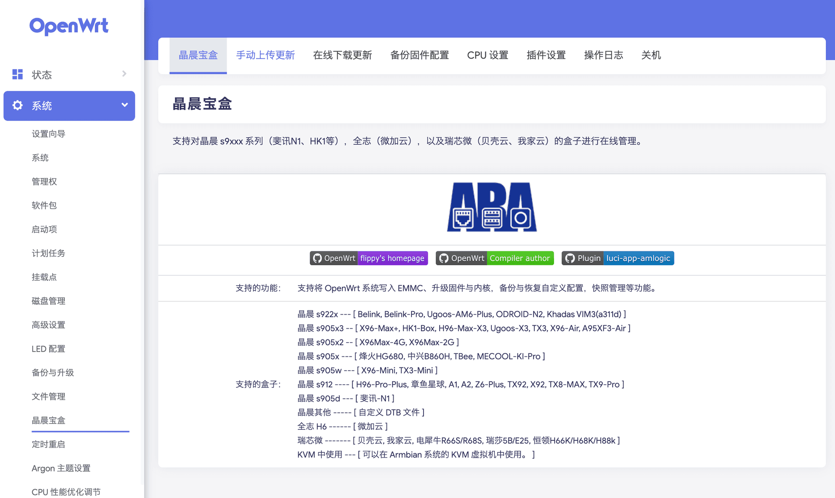Image resolution: width=835 pixels, height=498 pixels.
Task: Open the CPU 设置 tab
Action: [x=488, y=55]
